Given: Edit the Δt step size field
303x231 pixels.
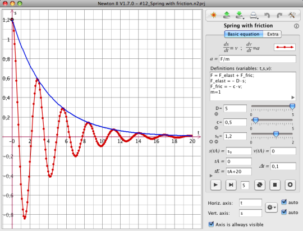Looking at the screenshot, I should tap(283, 167).
